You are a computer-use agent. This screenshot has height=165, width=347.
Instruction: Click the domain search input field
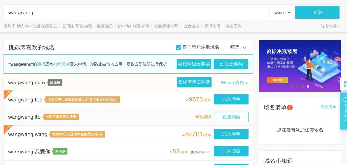pos(137,12)
